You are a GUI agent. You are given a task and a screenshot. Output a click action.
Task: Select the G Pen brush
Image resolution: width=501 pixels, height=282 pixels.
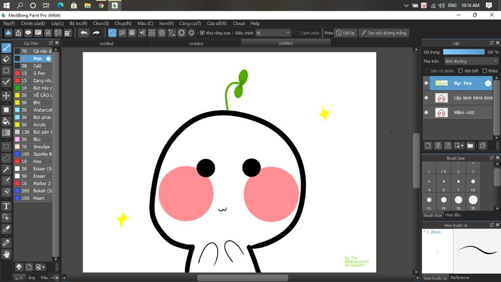click(33, 73)
